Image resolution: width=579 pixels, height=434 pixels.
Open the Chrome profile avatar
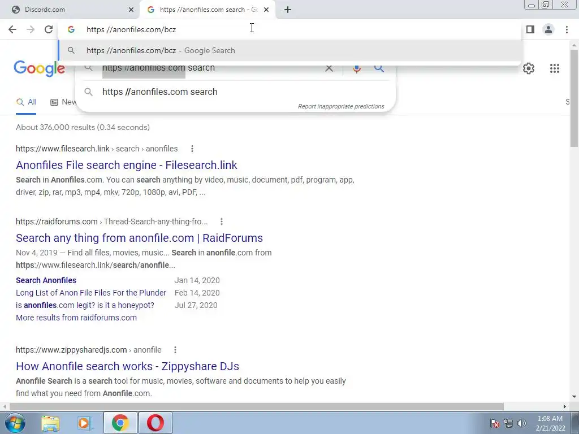coord(548,29)
